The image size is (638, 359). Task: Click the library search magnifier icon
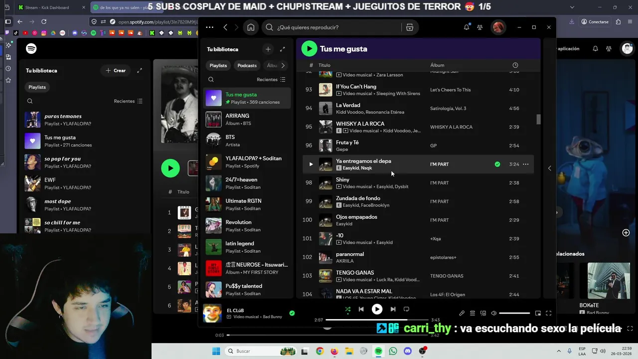pos(211,79)
